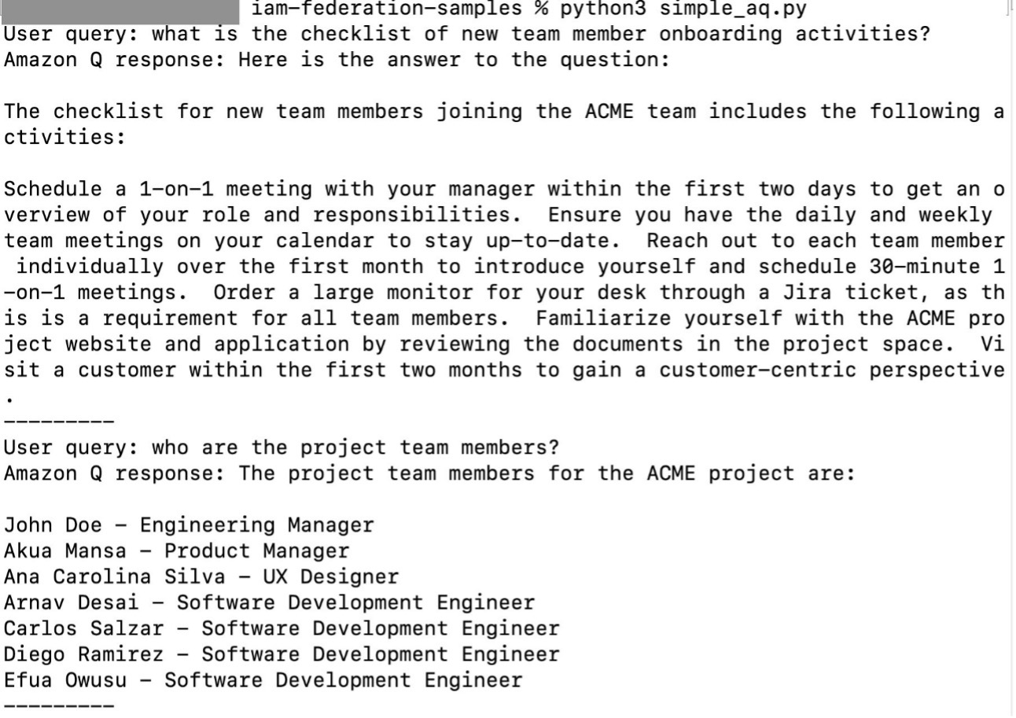
Task: Click the "UX Designer" role text
Action: [330, 576]
